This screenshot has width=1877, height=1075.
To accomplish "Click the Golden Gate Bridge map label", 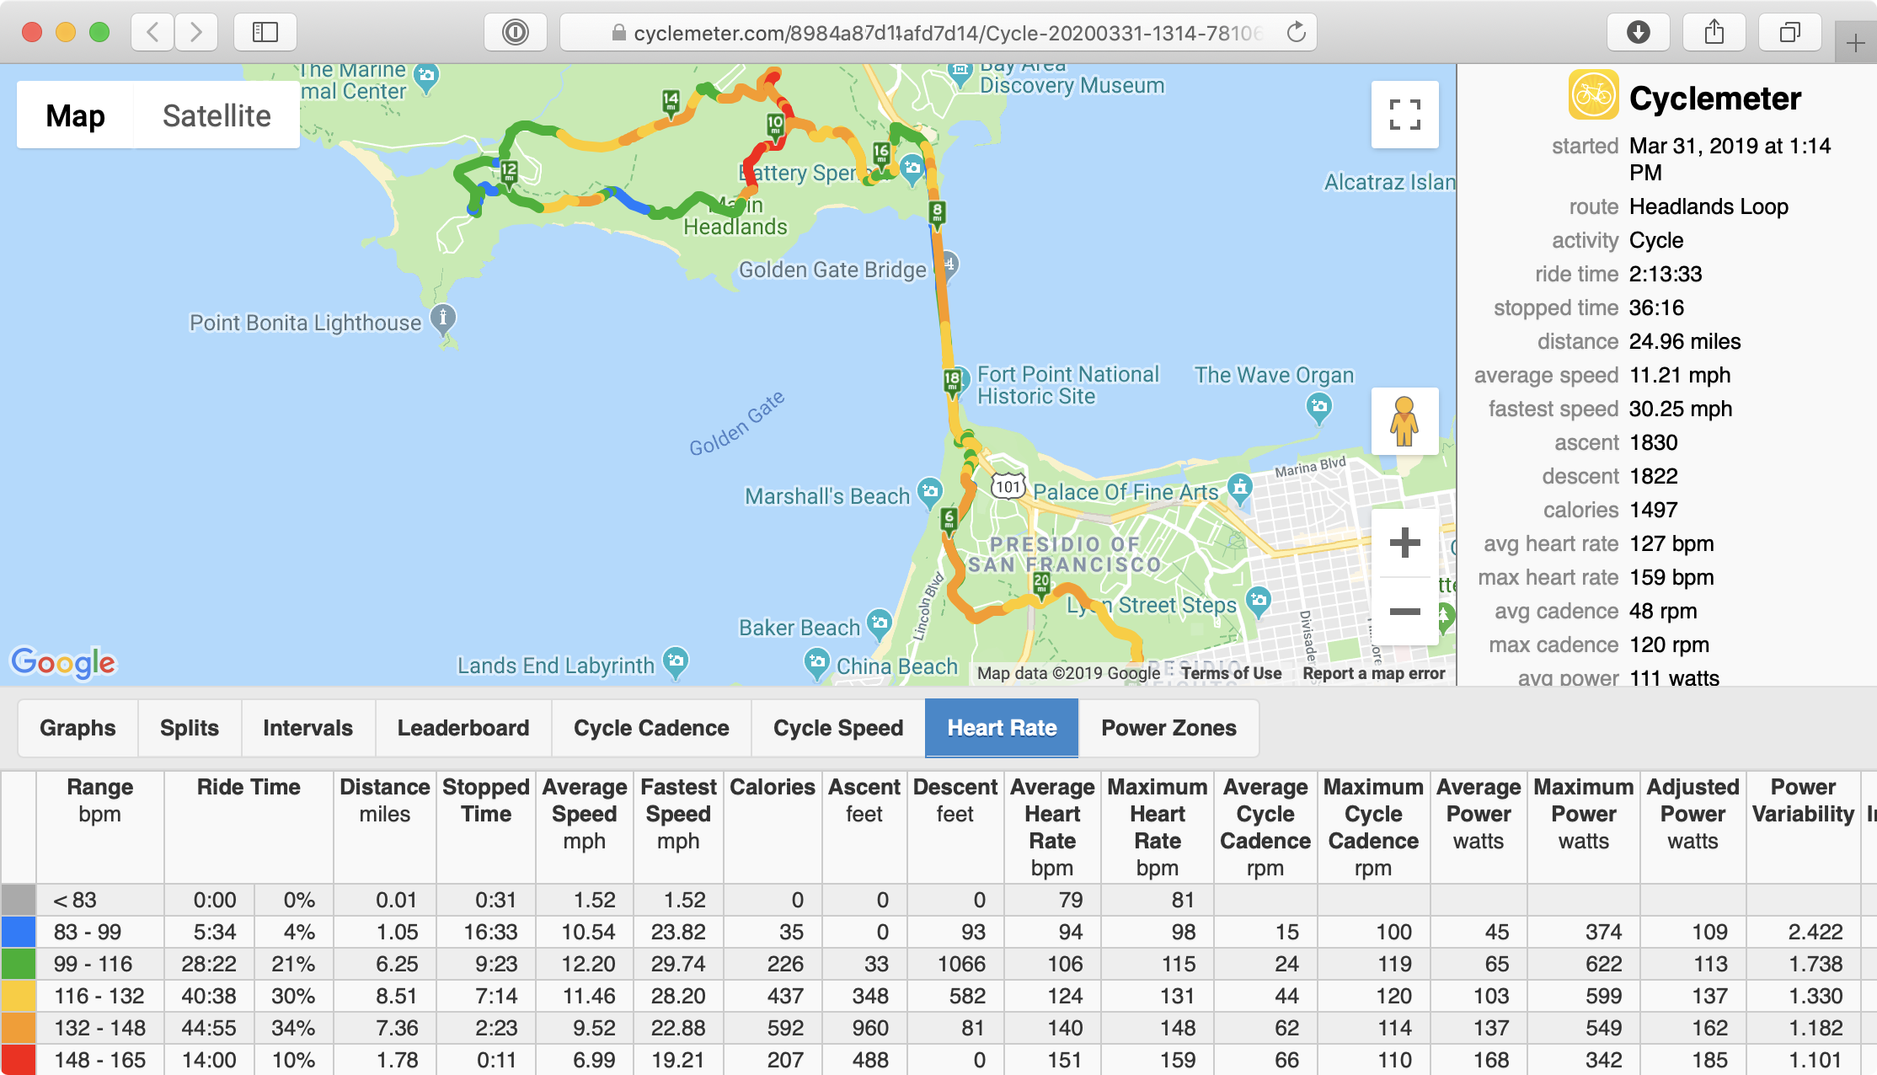I will coord(832,270).
